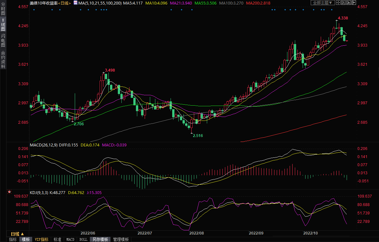
Task: Click the play-arrow icon in top-right toolbar
Action: coord(349,3)
